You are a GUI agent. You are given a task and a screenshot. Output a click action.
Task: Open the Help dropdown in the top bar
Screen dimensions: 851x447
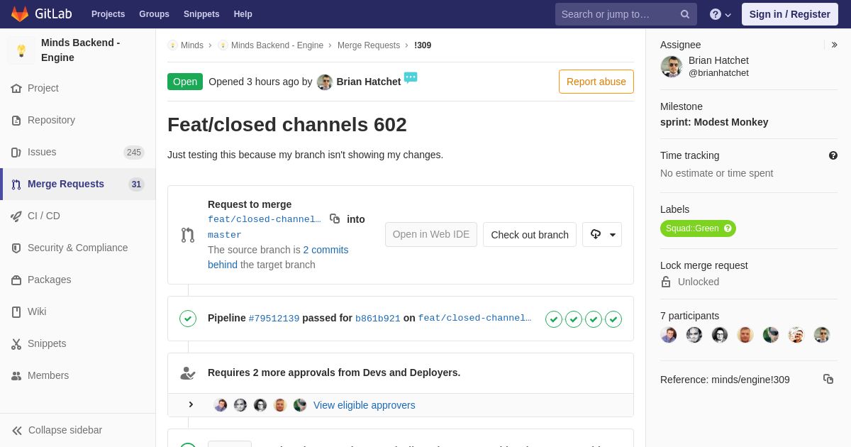(x=721, y=14)
